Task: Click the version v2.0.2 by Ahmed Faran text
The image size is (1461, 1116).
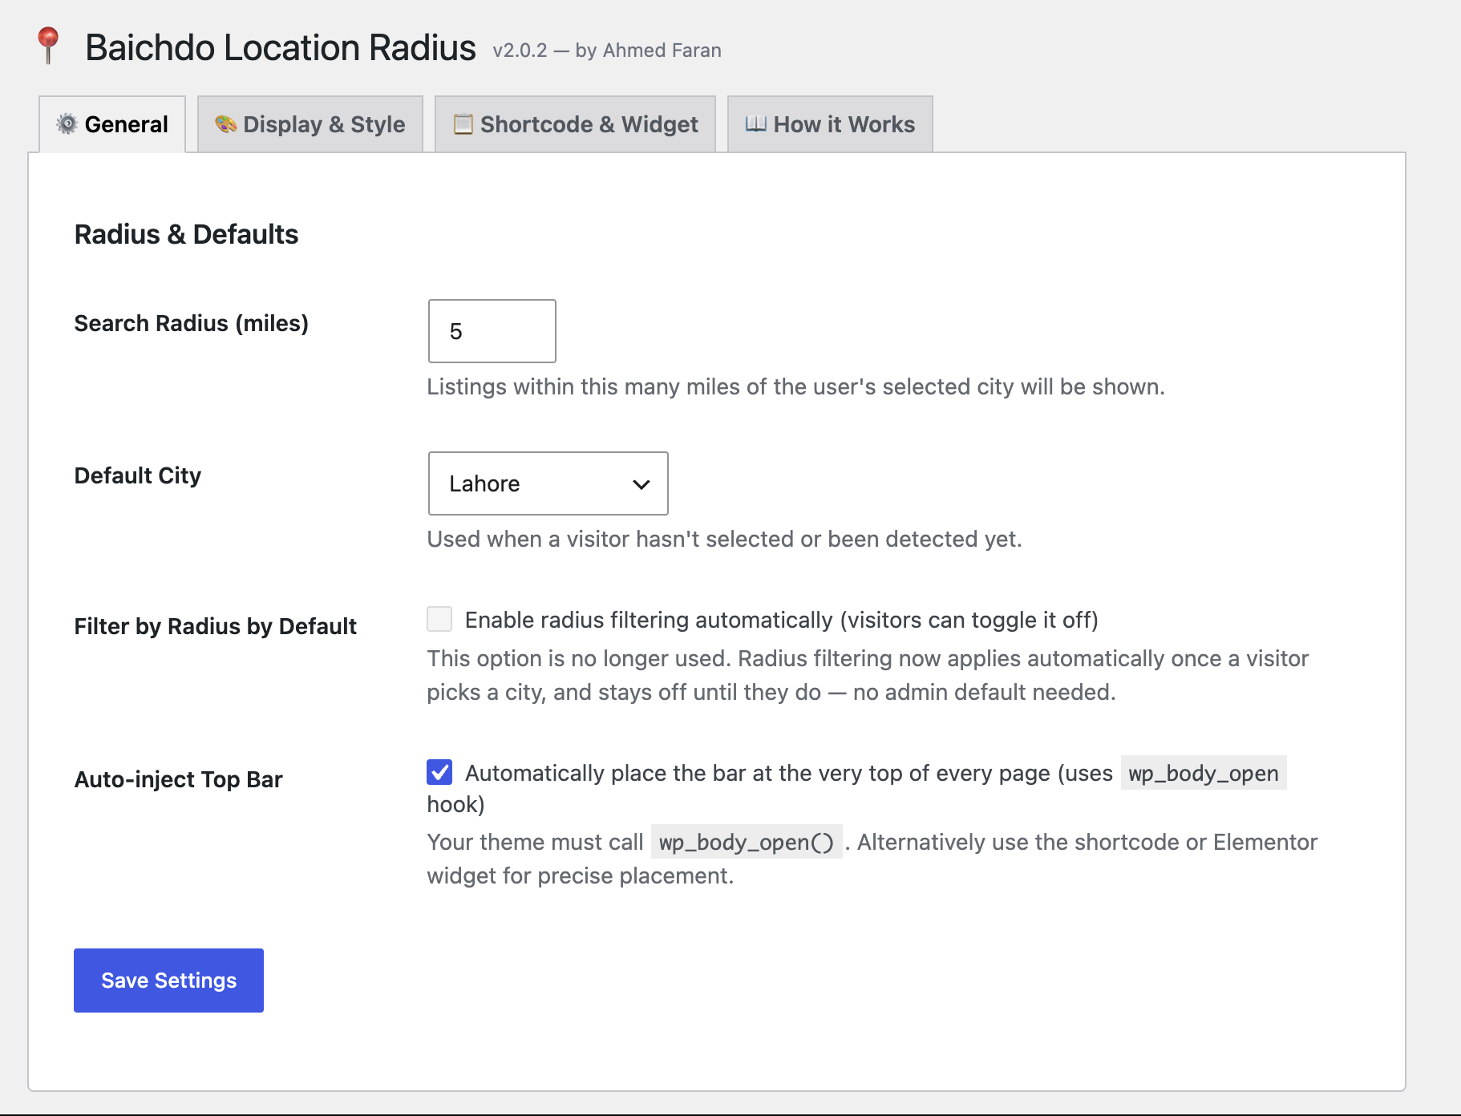Action: click(607, 51)
